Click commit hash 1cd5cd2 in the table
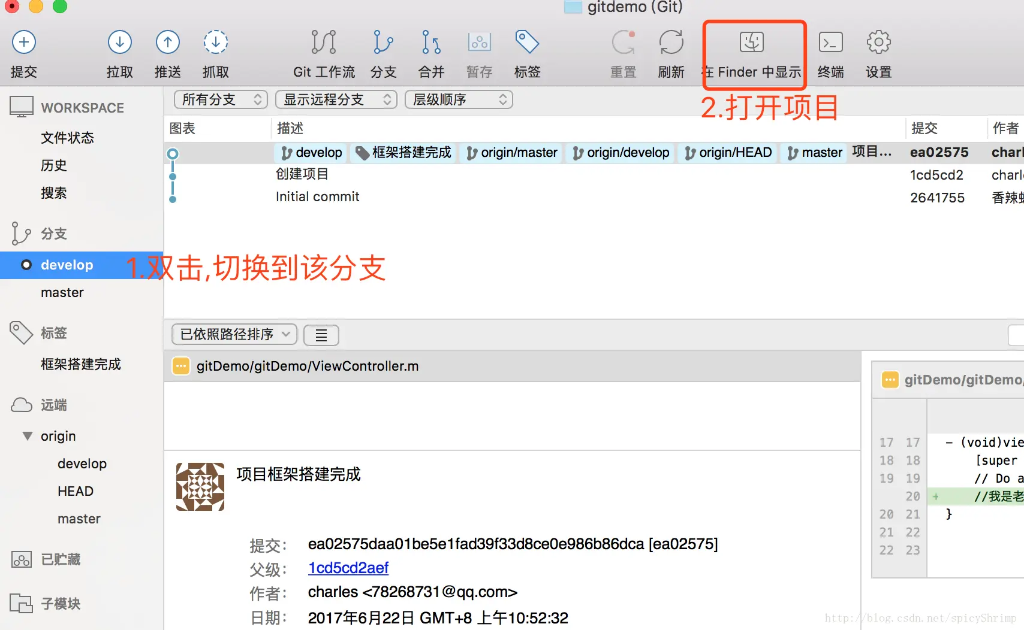Image resolution: width=1024 pixels, height=630 pixels. click(936, 175)
